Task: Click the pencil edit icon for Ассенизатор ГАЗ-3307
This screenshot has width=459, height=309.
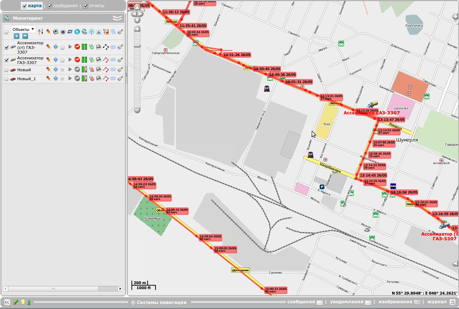Action: click(48, 59)
